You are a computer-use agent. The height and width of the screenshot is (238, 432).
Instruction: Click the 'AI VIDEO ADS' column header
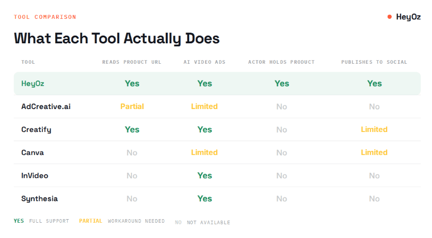click(x=205, y=62)
